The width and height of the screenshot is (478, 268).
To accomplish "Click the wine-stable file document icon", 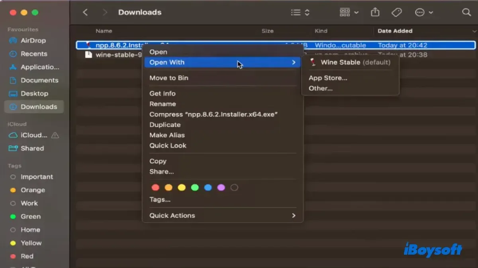I will pos(88,55).
